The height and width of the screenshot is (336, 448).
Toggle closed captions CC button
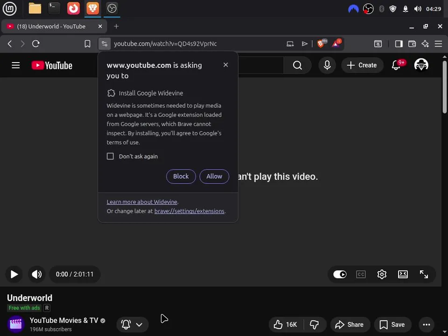(361, 274)
